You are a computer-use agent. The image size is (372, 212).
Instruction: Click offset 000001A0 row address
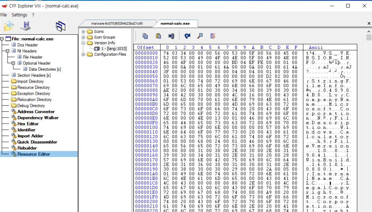pyautogui.click(x=146, y=174)
